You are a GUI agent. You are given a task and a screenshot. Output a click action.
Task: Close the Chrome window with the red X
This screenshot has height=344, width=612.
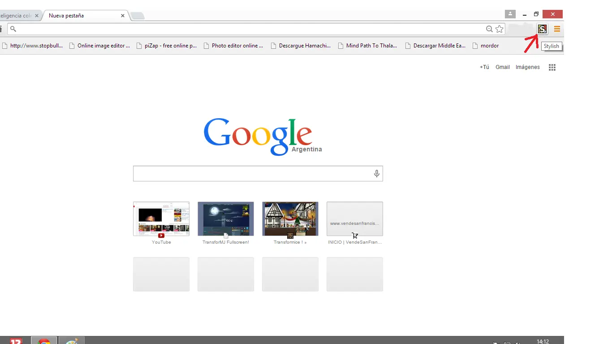(x=552, y=14)
